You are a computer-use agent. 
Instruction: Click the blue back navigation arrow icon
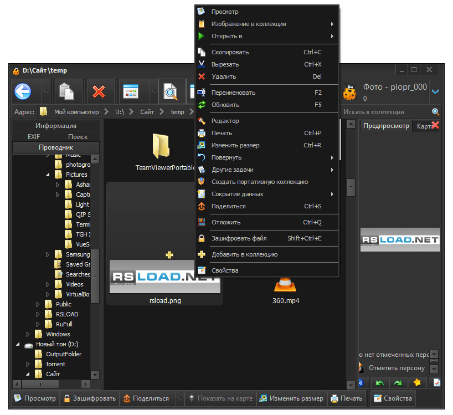[22, 91]
